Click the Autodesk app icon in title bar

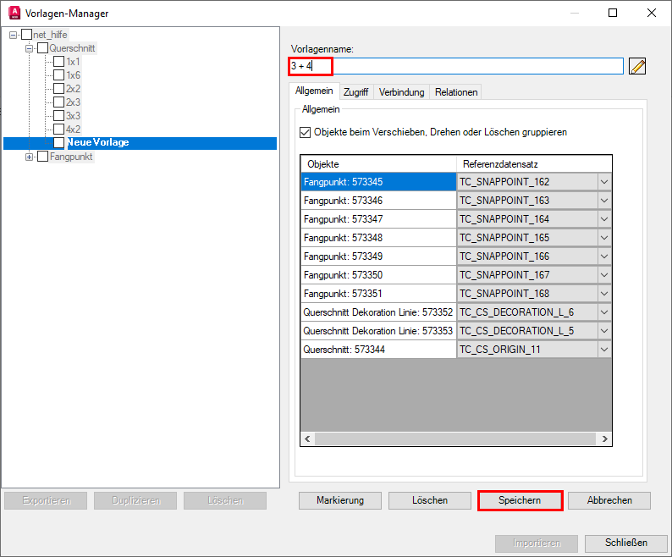tap(14, 13)
